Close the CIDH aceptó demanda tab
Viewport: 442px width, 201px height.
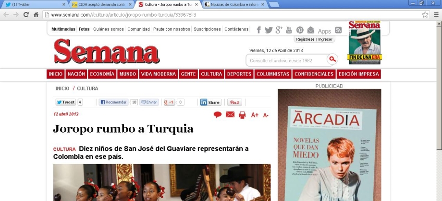click(x=130, y=4)
